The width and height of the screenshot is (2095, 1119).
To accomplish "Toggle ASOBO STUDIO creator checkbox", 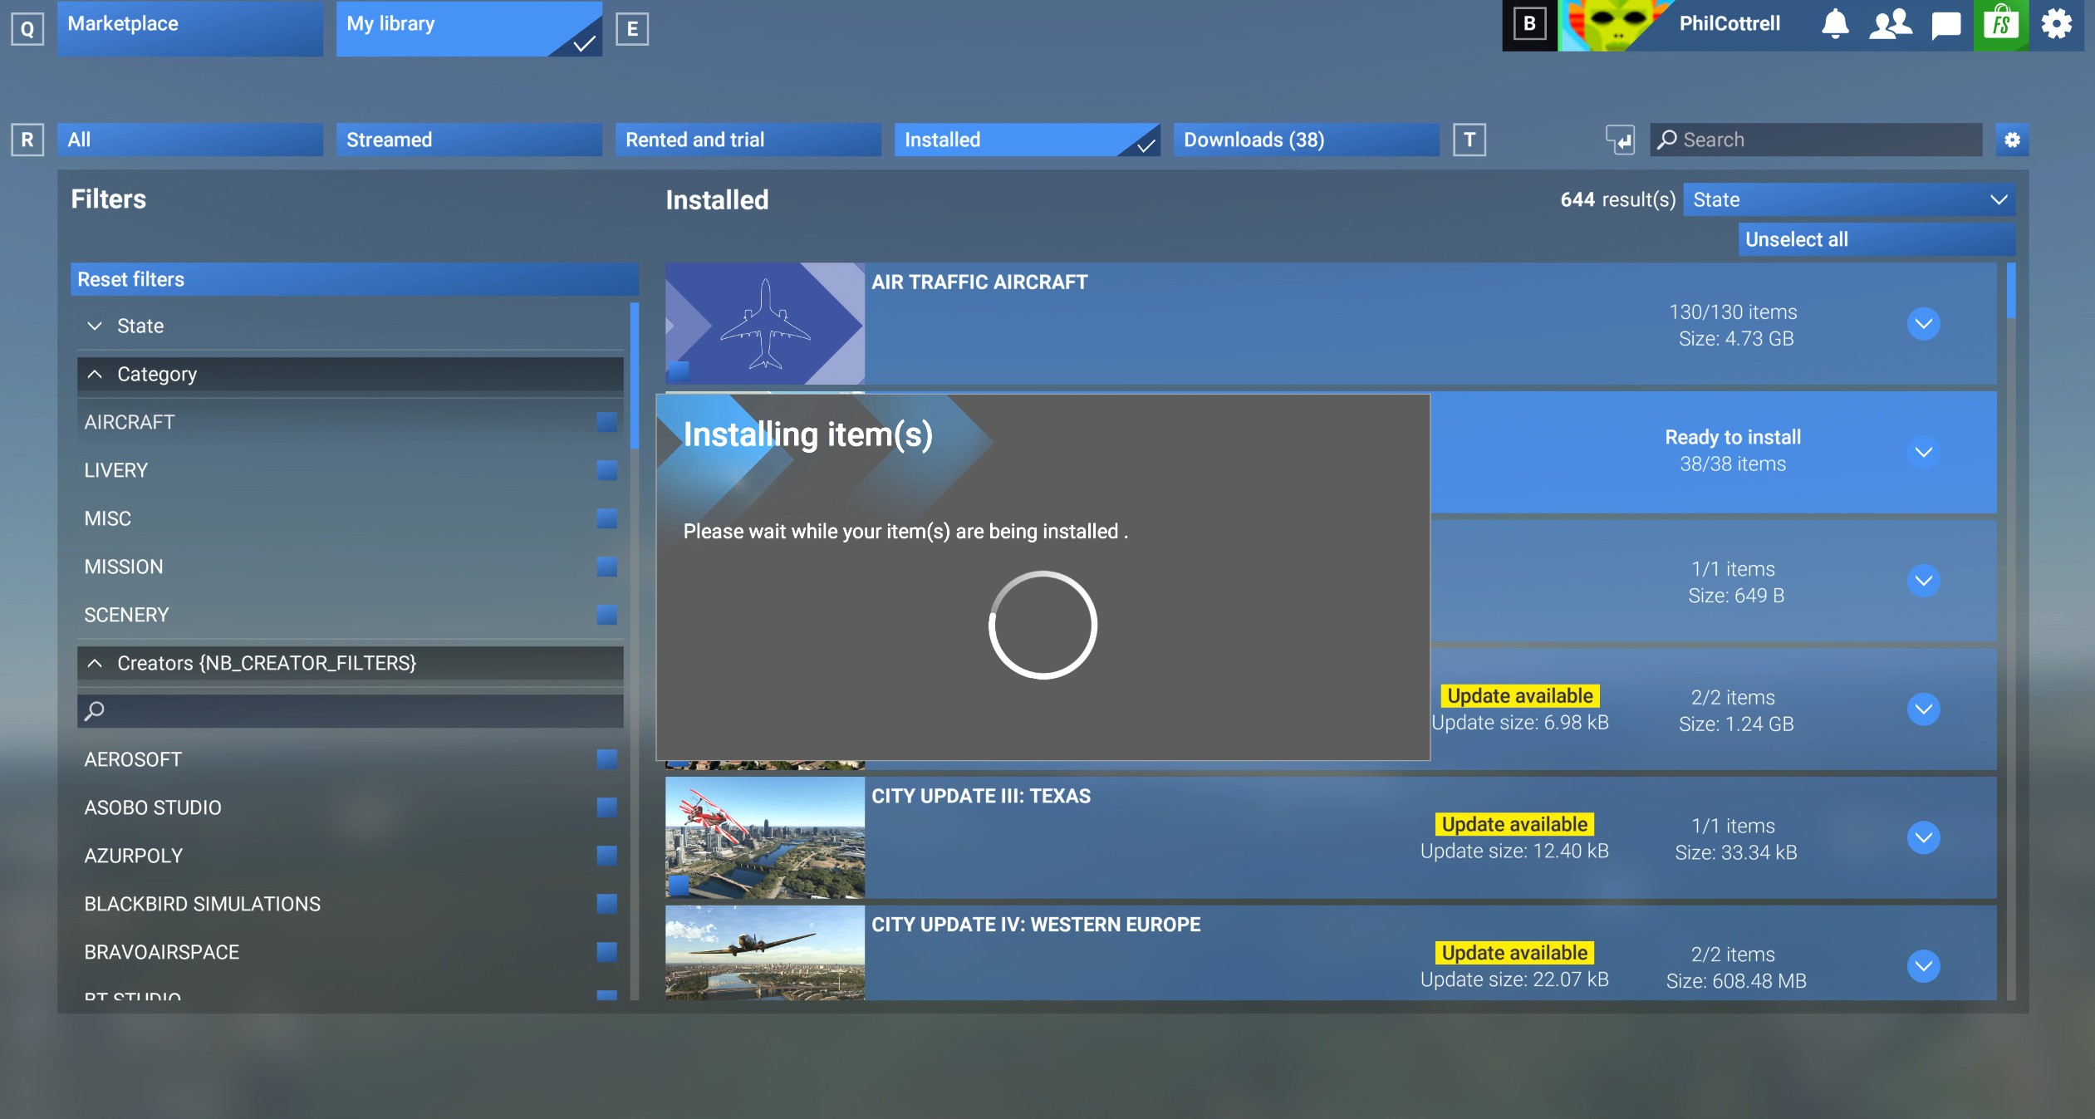I will pyautogui.click(x=607, y=807).
